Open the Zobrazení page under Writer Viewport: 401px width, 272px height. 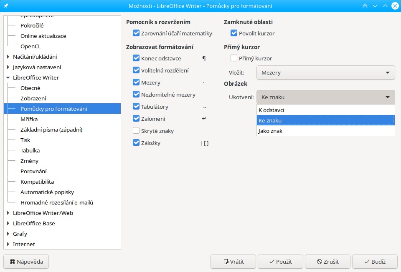click(x=33, y=98)
